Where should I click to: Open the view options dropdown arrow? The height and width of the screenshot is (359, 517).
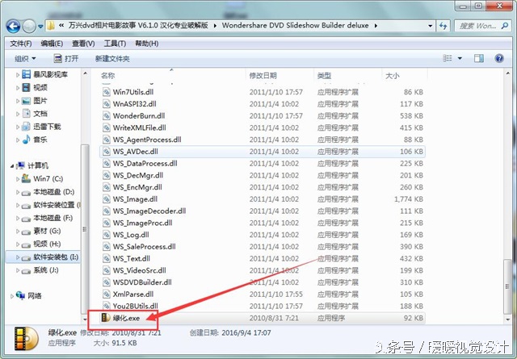click(460, 59)
